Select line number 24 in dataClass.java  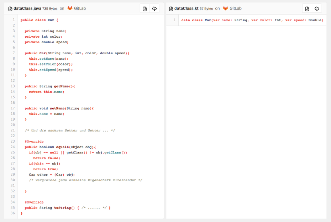pos(13,147)
